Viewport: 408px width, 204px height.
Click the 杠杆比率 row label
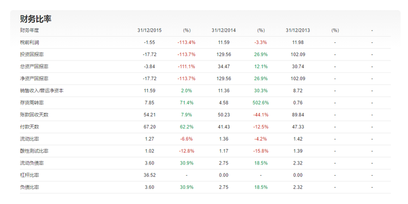point(29,175)
